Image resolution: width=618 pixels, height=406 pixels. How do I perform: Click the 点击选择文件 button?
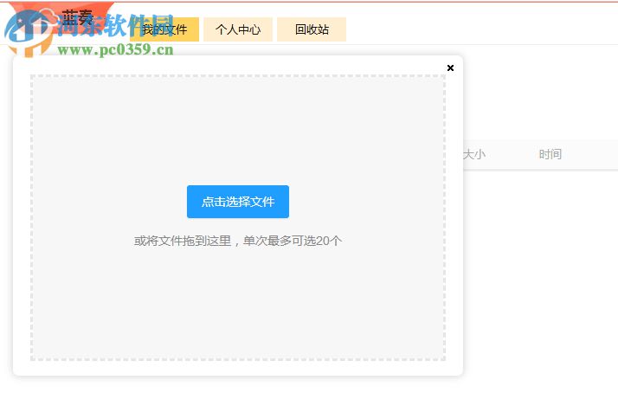pos(238,202)
